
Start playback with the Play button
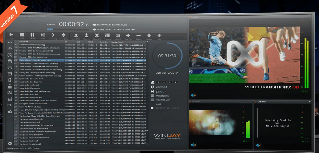[x=12, y=36]
